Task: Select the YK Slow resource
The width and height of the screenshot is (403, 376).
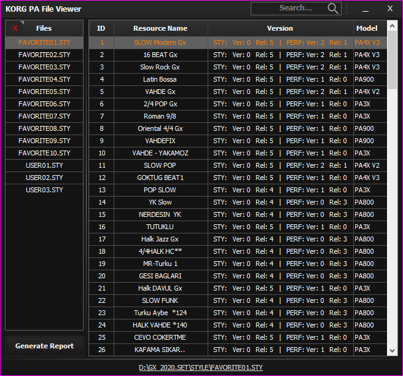Action: click(160, 202)
